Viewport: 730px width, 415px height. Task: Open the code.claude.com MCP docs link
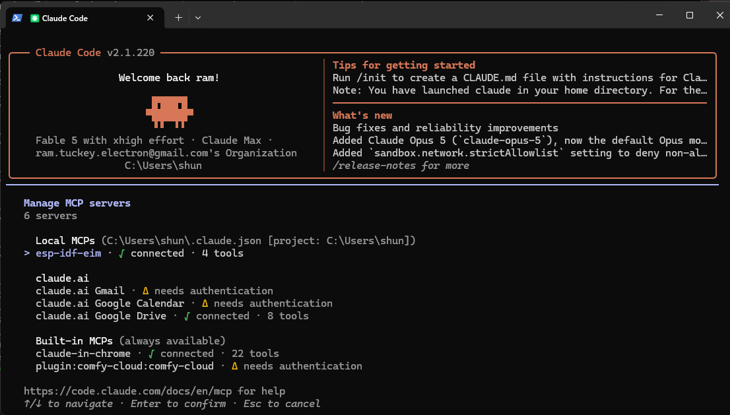click(x=128, y=391)
